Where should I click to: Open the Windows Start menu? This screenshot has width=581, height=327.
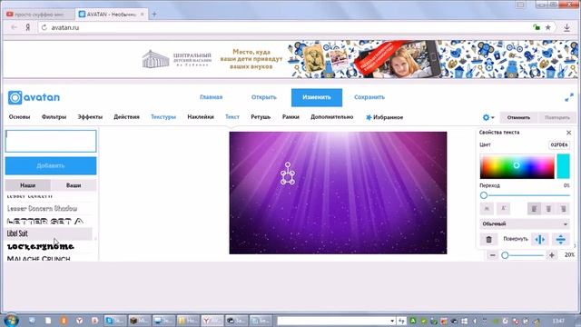coord(11,321)
